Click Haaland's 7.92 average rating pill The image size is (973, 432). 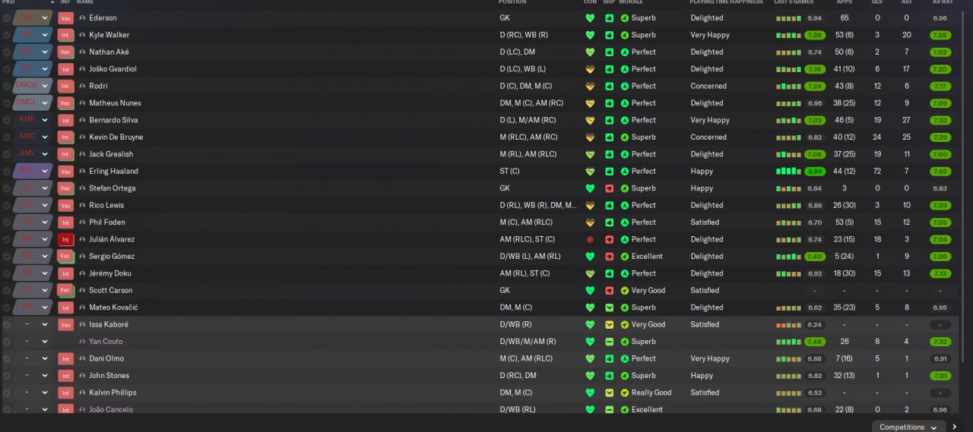(940, 171)
